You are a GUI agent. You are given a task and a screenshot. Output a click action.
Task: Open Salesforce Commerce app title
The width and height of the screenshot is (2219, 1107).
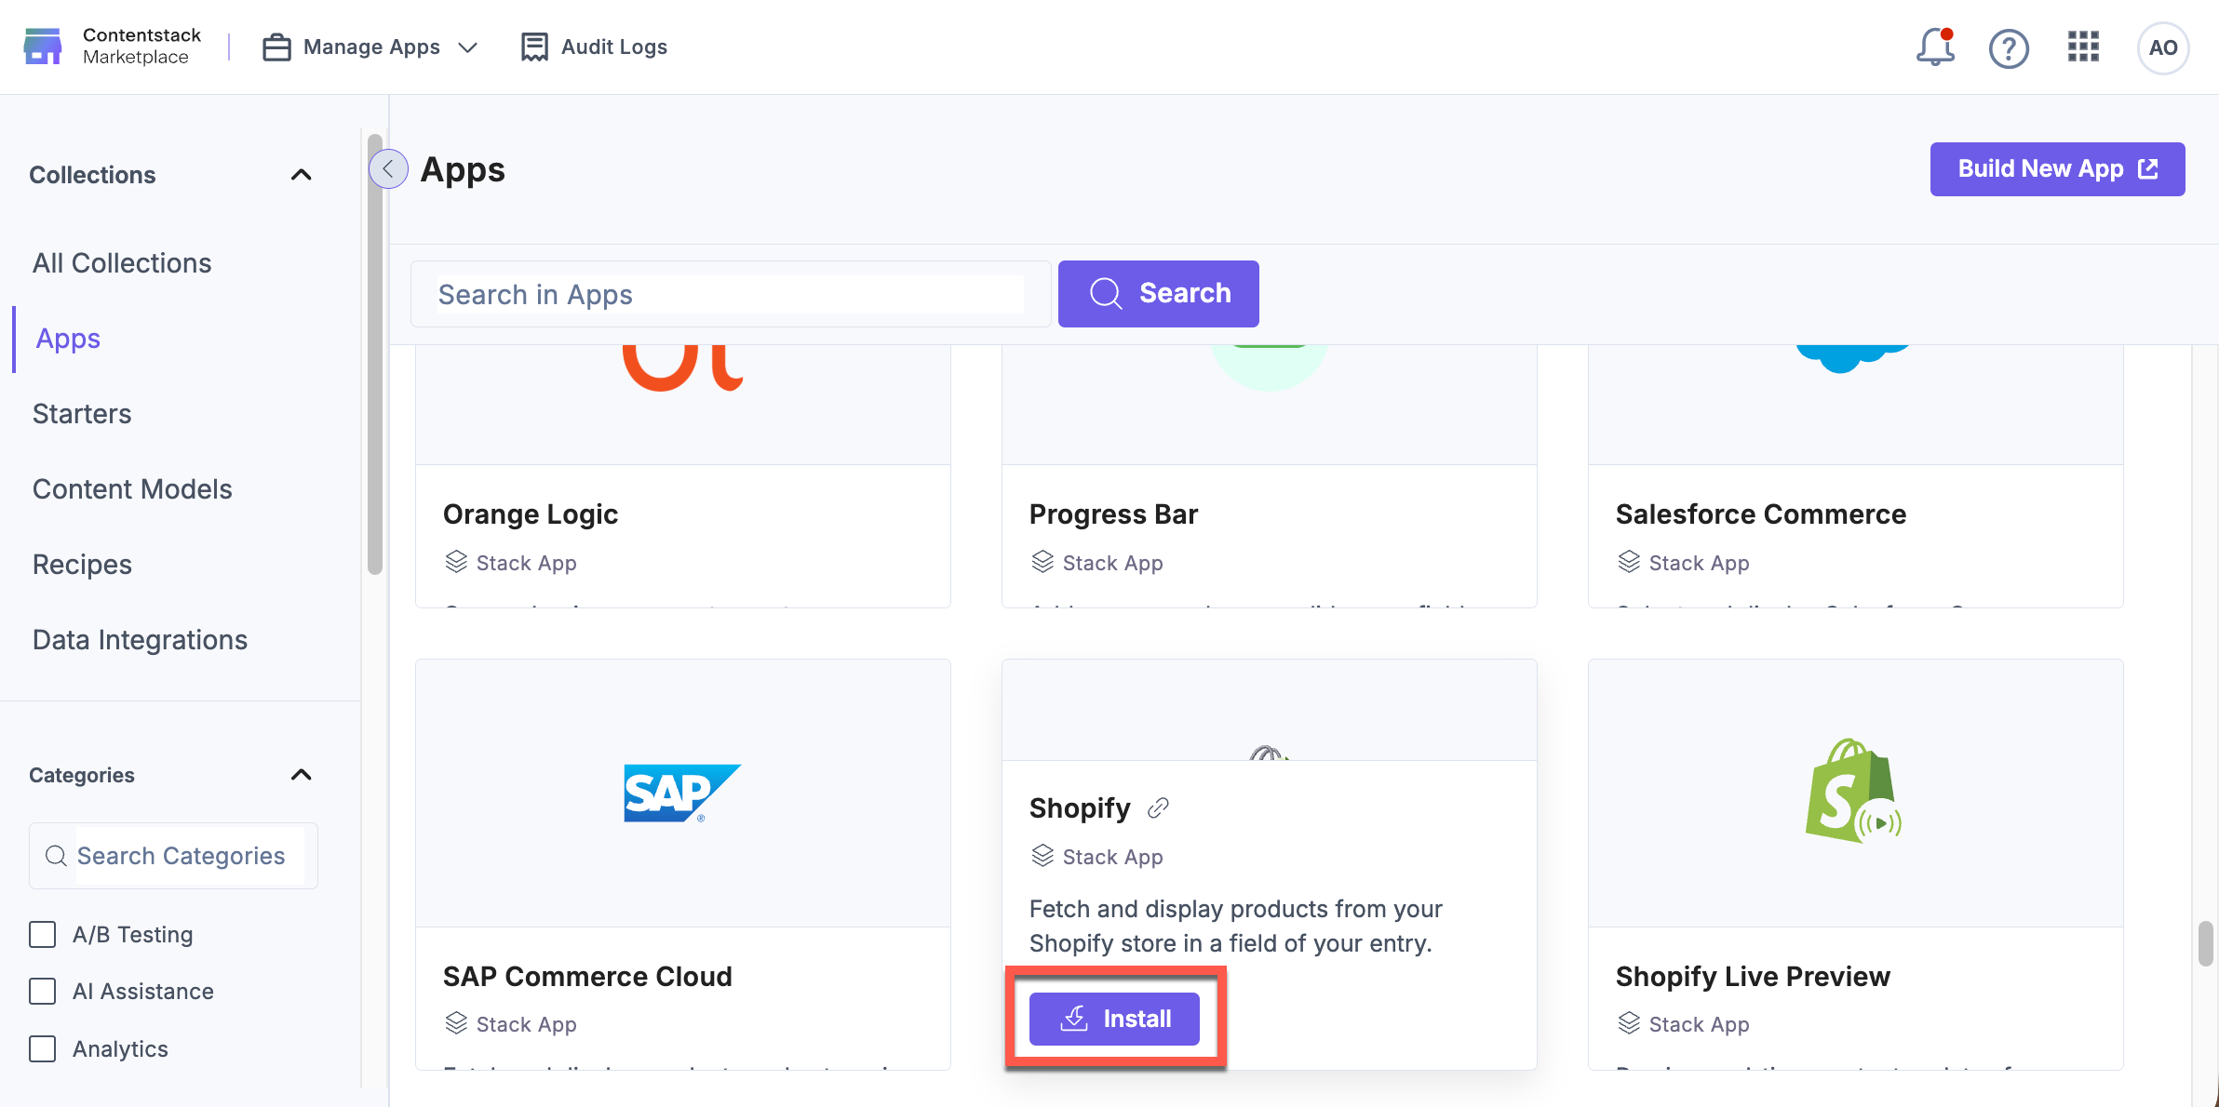1761,514
